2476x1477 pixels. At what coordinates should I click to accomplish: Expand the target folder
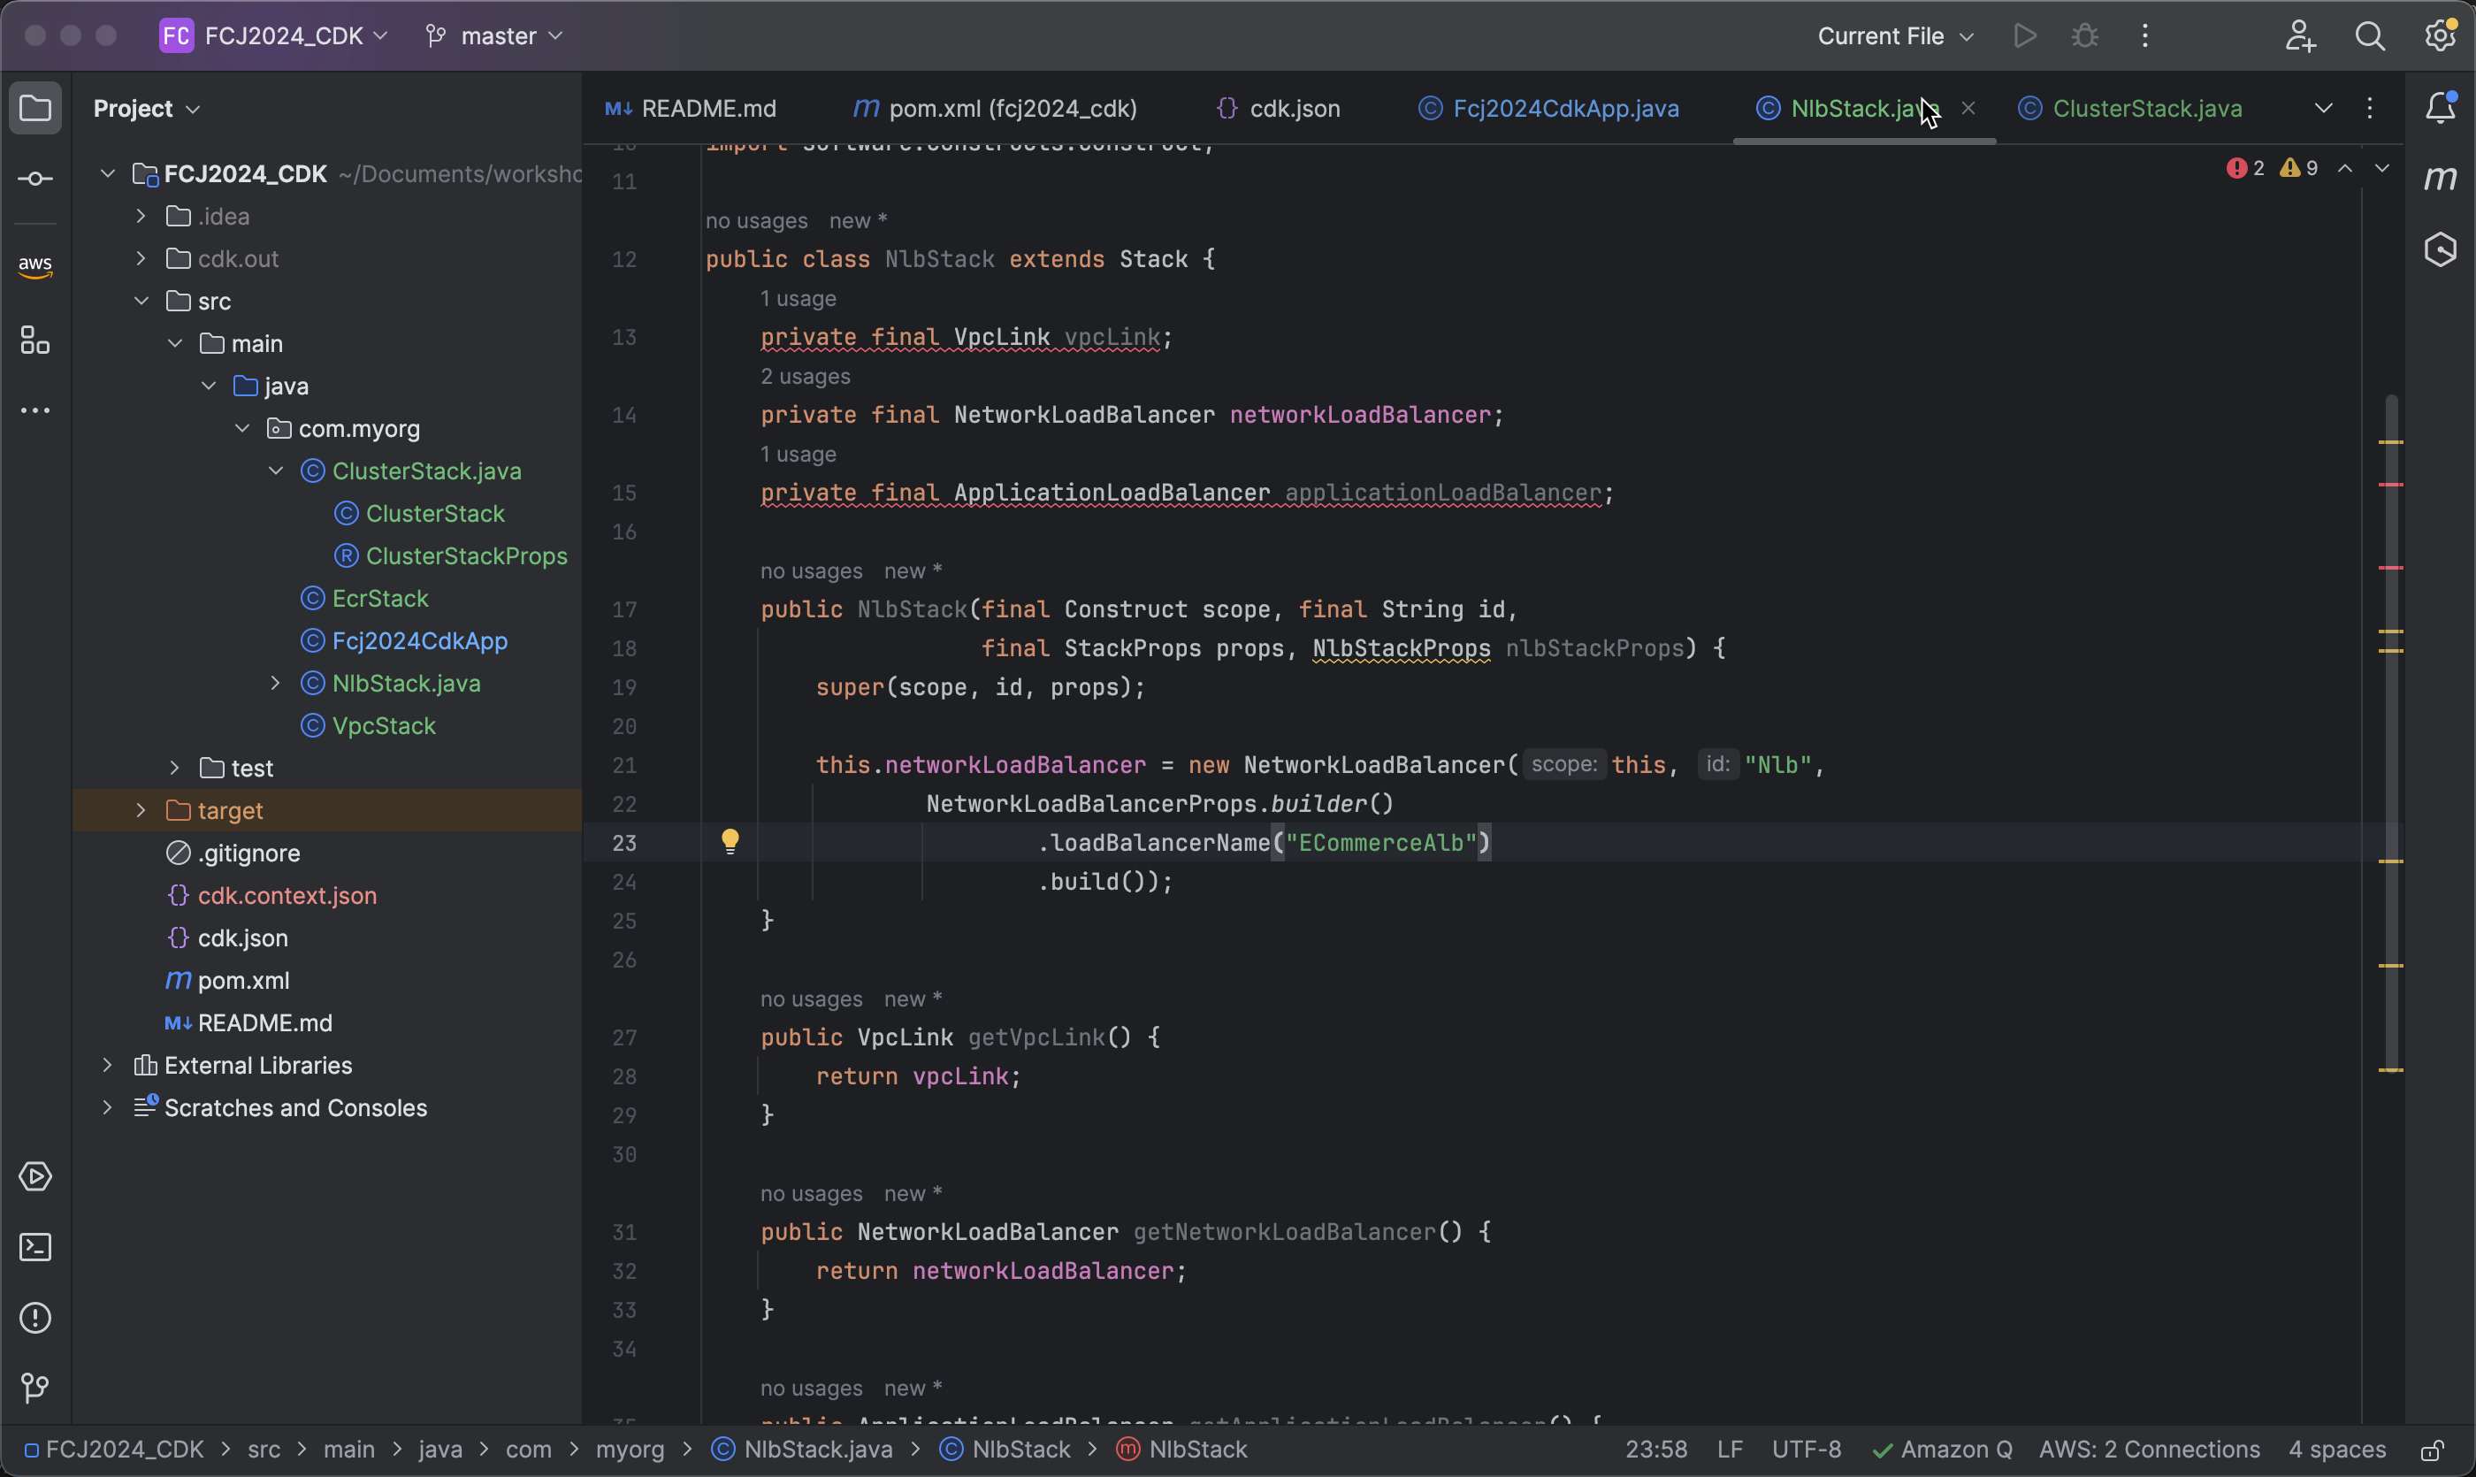tap(141, 811)
